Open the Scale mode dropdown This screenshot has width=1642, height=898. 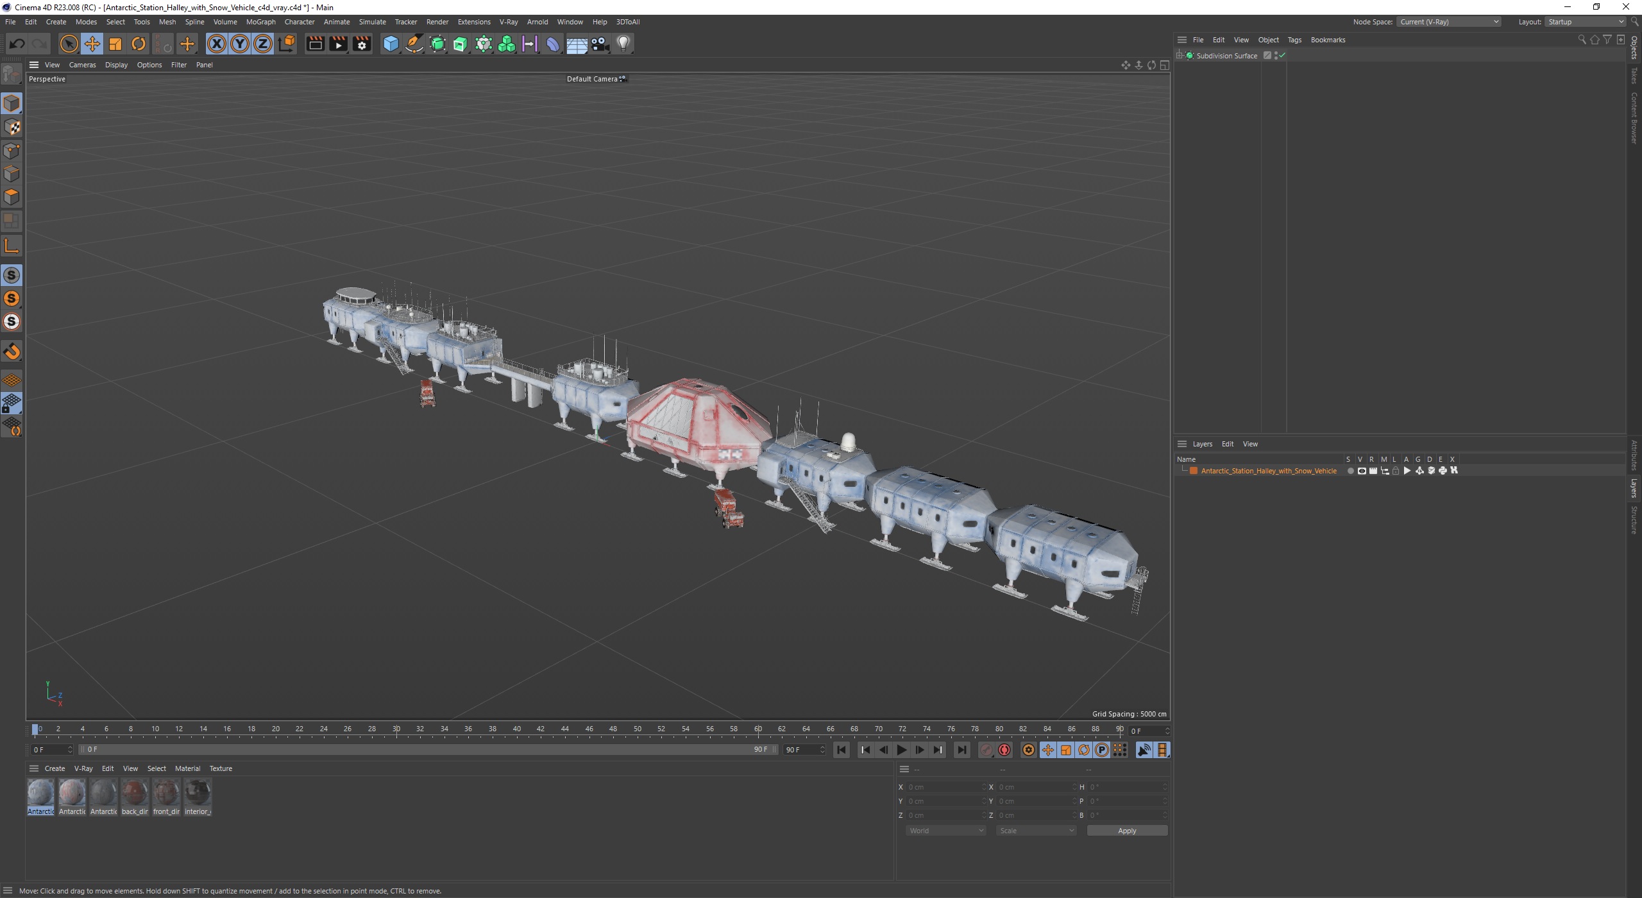[x=1036, y=831]
